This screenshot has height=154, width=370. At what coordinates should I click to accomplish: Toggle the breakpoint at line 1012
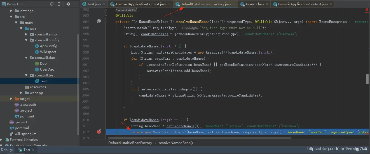(x=99, y=131)
